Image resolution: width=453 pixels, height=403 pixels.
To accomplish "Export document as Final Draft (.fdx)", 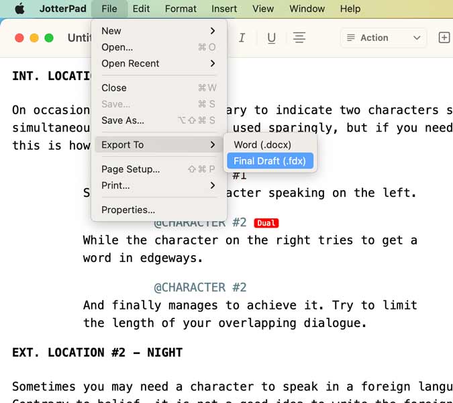I will tap(270, 161).
